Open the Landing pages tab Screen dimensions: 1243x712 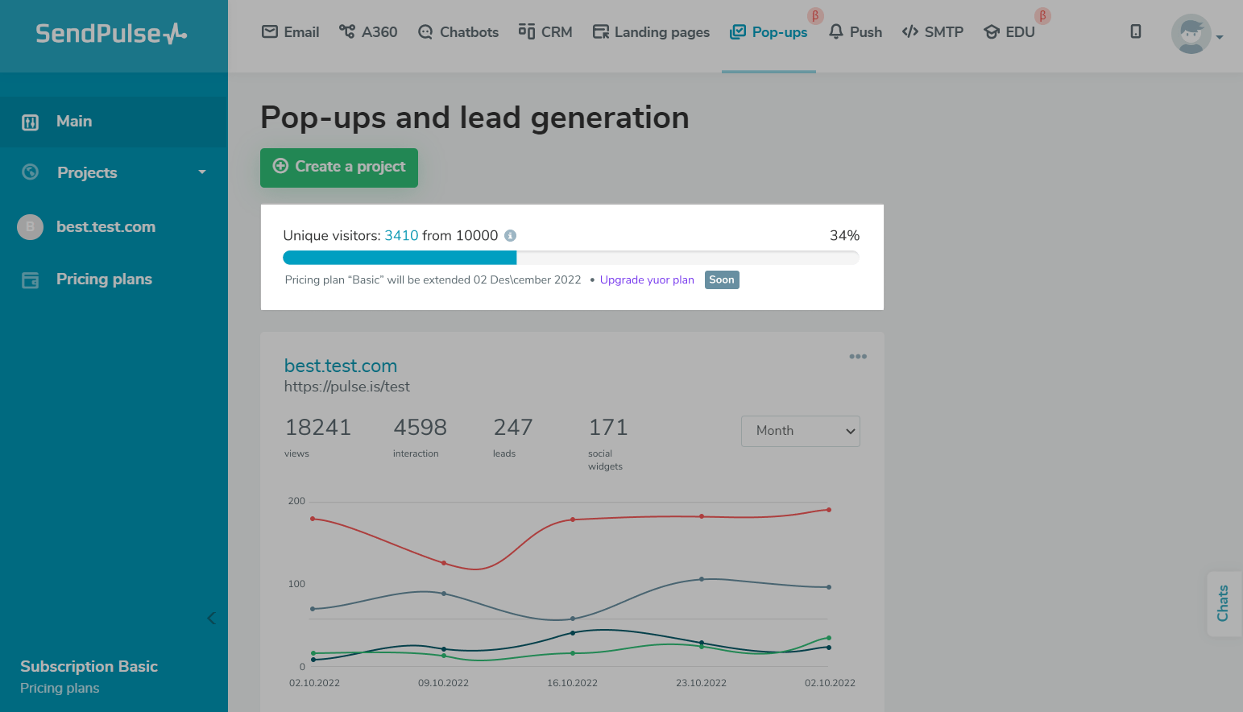pyautogui.click(x=651, y=32)
